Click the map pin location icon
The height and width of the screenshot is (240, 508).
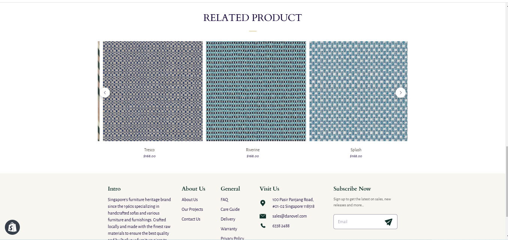(x=263, y=203)
